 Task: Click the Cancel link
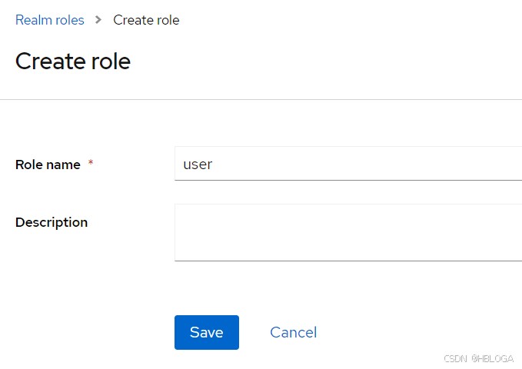pos(293,332)
